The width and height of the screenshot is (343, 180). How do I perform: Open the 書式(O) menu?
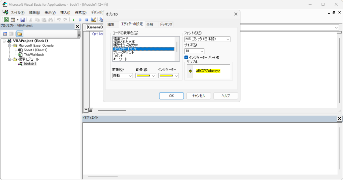pyautogui.click(x=80, y=12)
